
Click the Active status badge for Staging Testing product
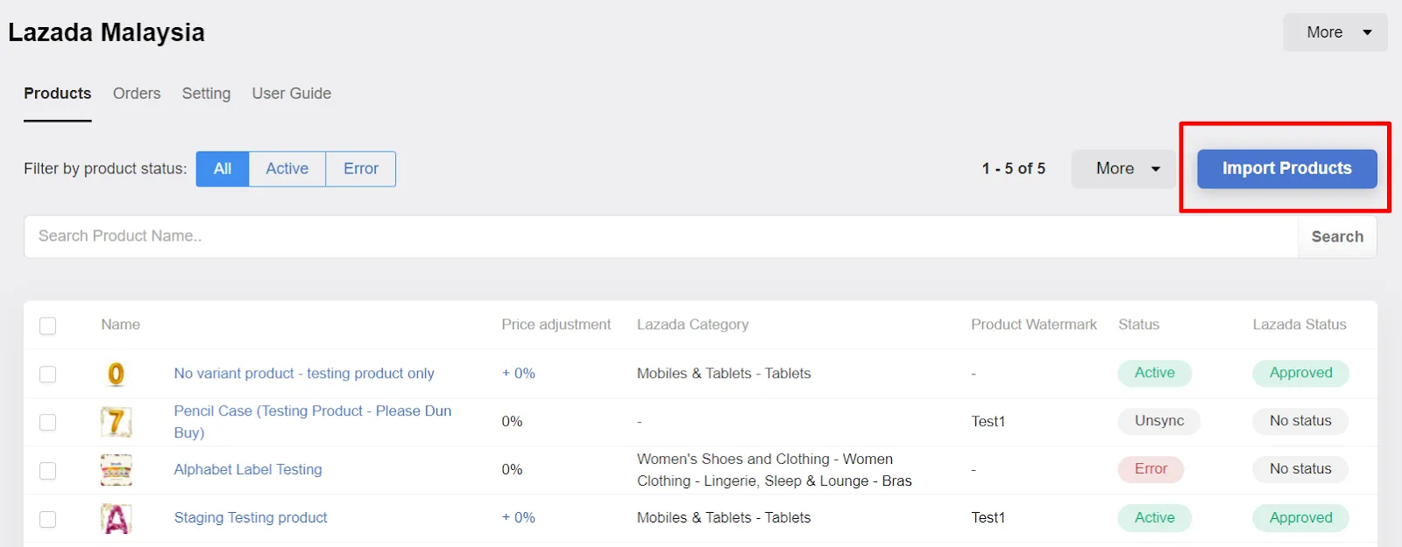click(x=1153, y=517)
